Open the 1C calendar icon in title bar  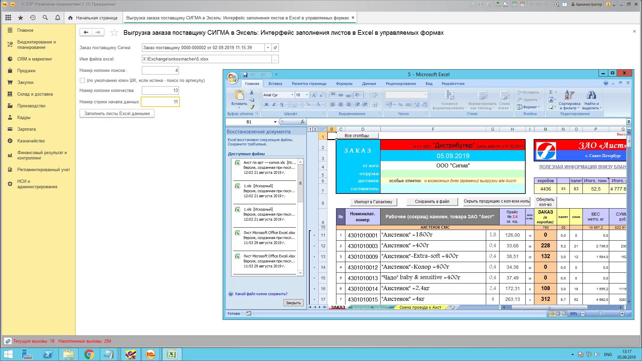pos(522,4)
